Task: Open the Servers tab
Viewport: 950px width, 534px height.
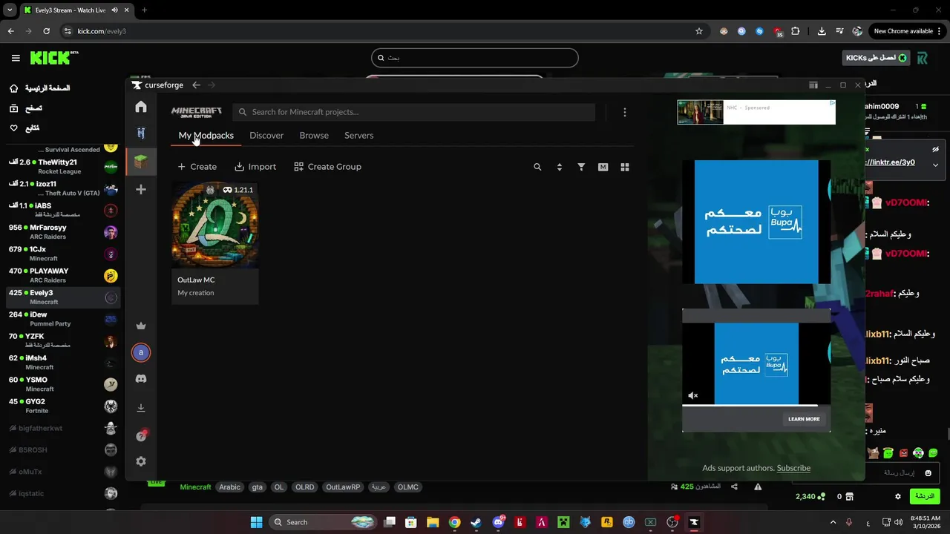Action: [358, 136]
